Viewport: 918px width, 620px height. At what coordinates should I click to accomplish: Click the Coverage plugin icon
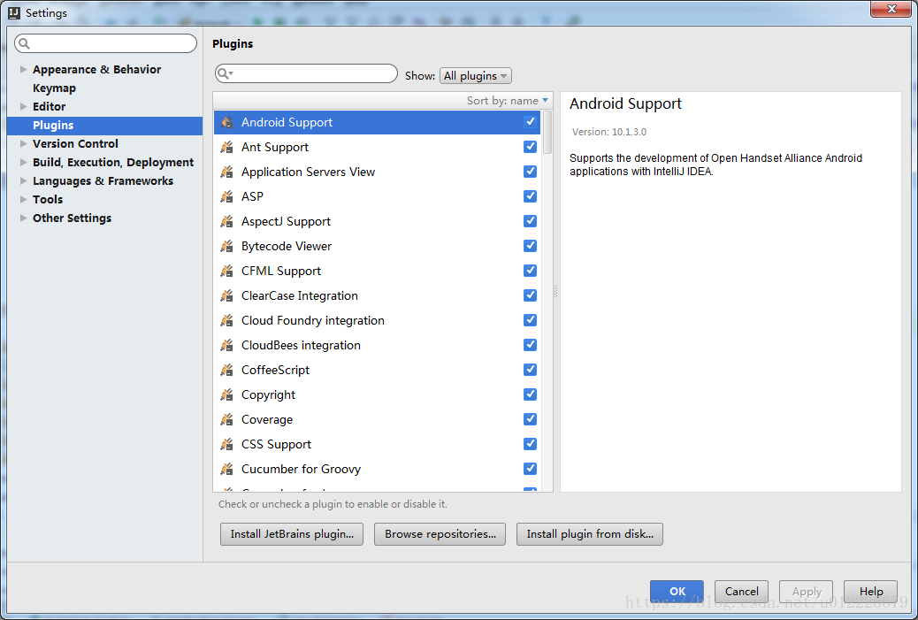226,420
